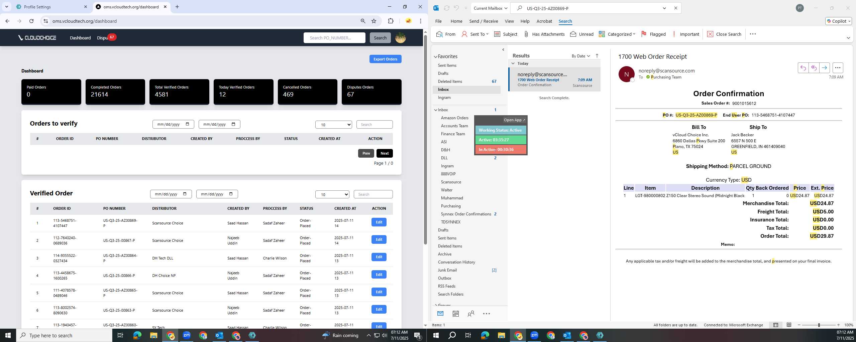Image resolution: width=856 pixels, height=342 pixels.
Task: Click Close Search in Outlook ribbon
Action: coord(724,34)
